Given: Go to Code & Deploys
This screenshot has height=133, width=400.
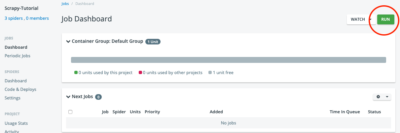Looking at the screenshot, I should click(20, 90).
